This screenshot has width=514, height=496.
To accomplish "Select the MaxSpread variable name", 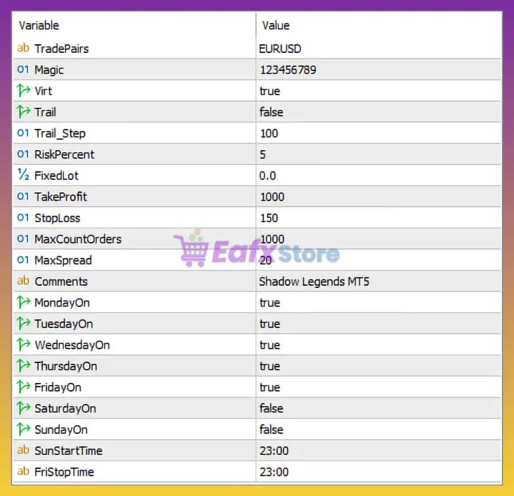I will pos(64,260).
